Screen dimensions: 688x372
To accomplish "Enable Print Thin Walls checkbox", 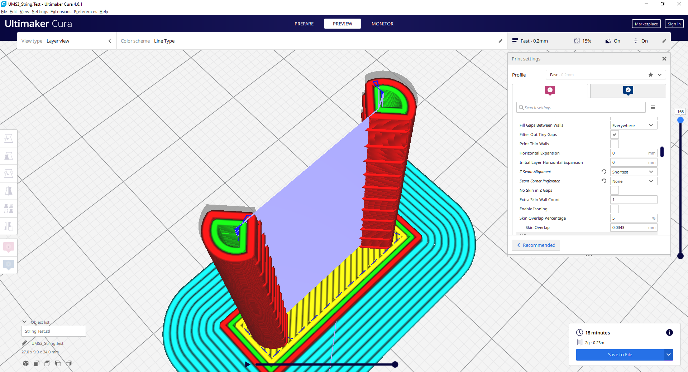I will [615, 144].
